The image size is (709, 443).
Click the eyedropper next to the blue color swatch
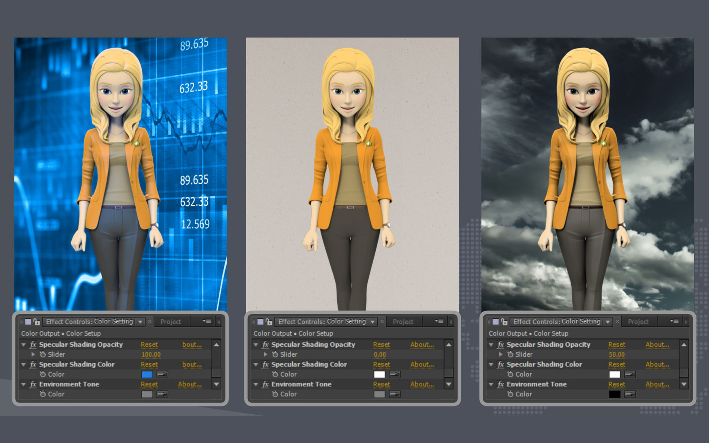point(162,374)
